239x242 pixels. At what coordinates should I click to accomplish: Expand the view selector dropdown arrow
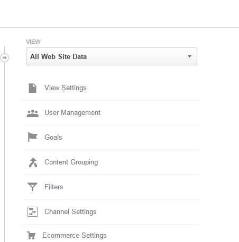click(x=189, y=56)
